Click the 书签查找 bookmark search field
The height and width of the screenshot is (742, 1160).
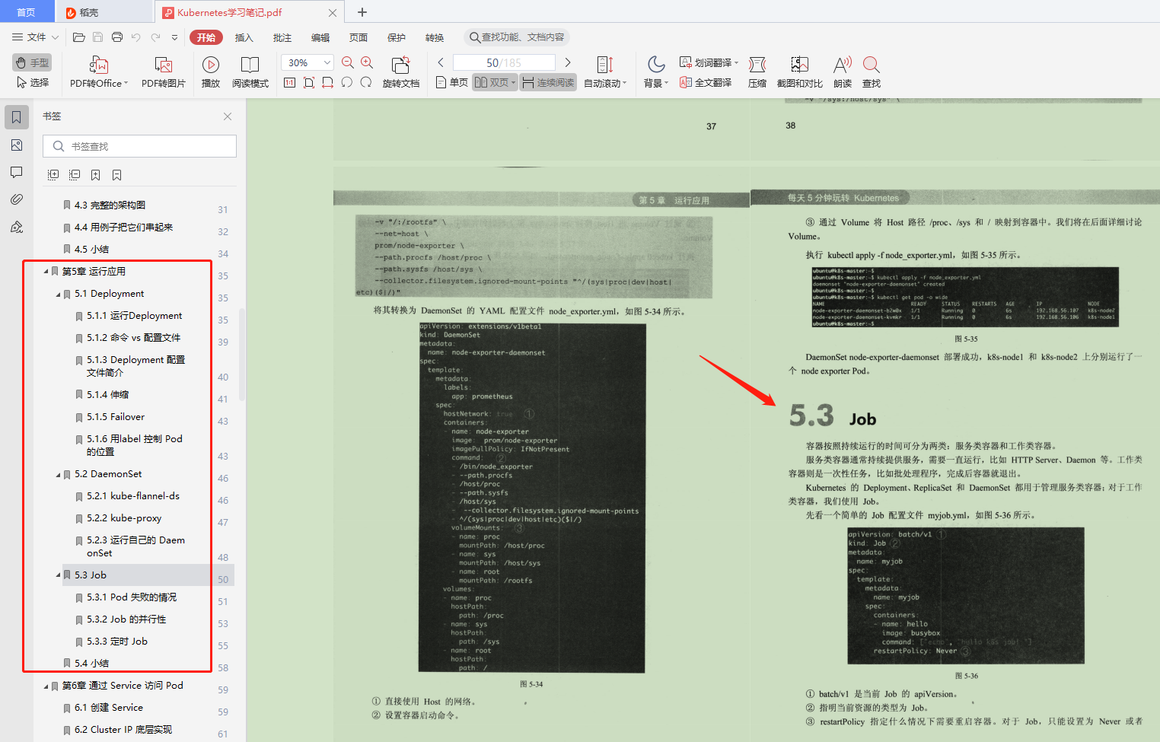pyautogui.click(x=139, y=146)
